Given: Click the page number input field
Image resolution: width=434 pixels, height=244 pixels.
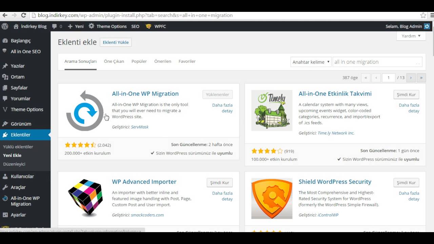Looking at the screenshot, I should click(x=389, y=78).
